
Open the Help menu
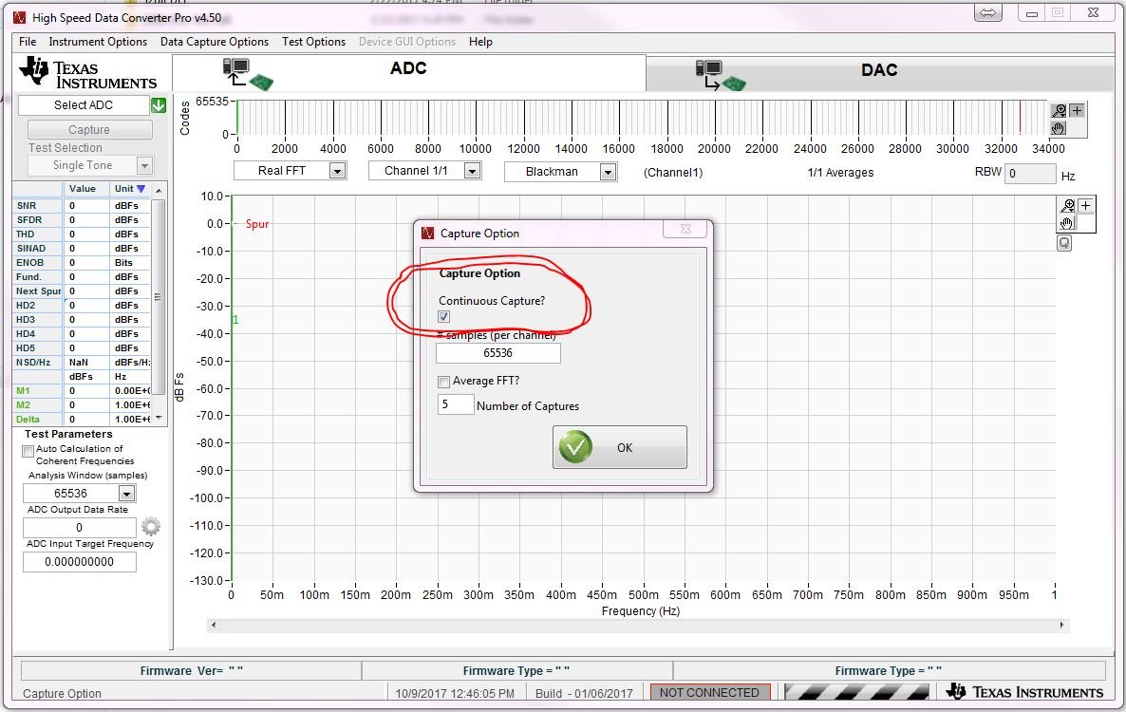(x=480, y=42)
